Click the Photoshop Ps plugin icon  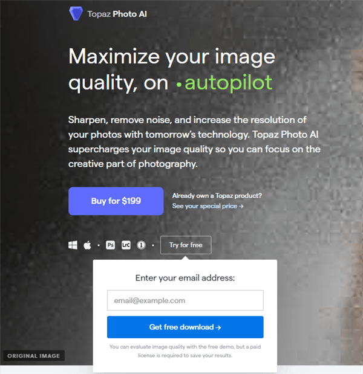pos(110,245)
